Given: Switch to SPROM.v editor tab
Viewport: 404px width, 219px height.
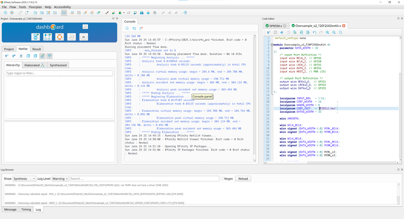Looking at the screenshot, I should (x=276, y=26).
